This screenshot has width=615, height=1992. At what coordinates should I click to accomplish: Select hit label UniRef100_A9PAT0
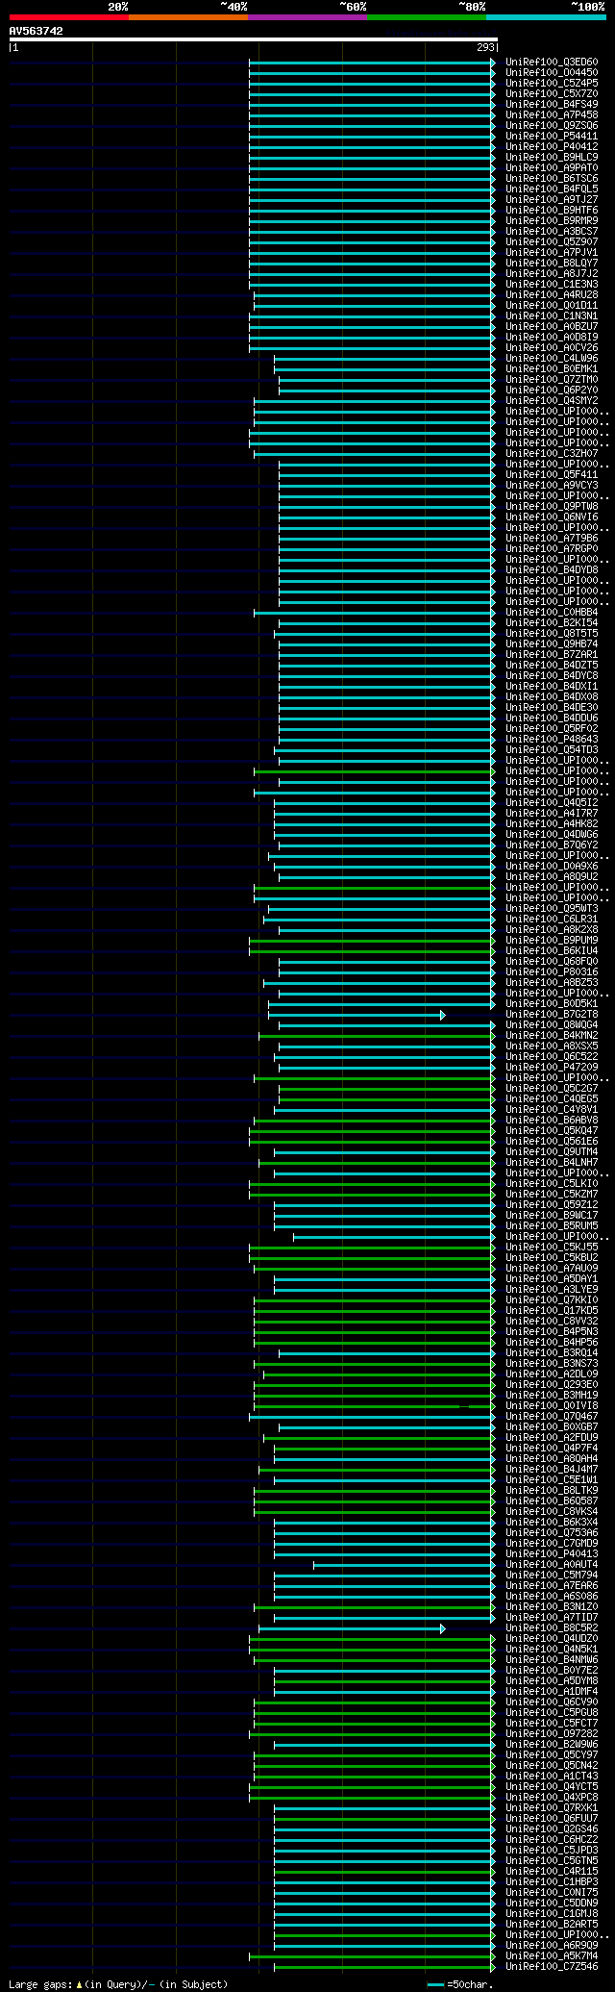(552, 168)
